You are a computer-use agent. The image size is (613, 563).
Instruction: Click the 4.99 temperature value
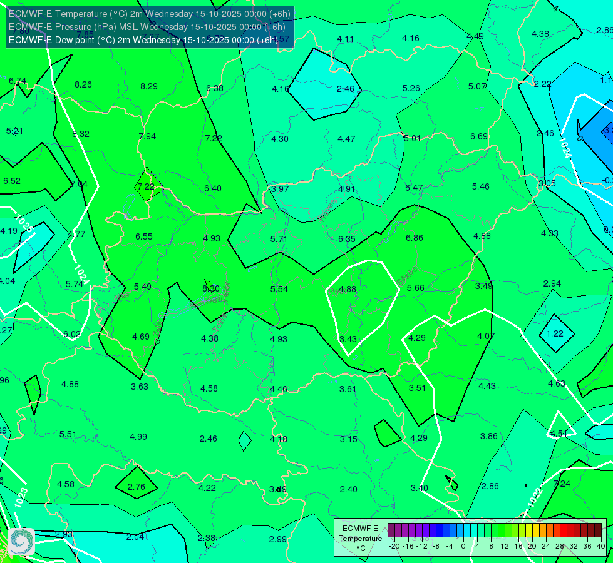click(x=138, y=437)
